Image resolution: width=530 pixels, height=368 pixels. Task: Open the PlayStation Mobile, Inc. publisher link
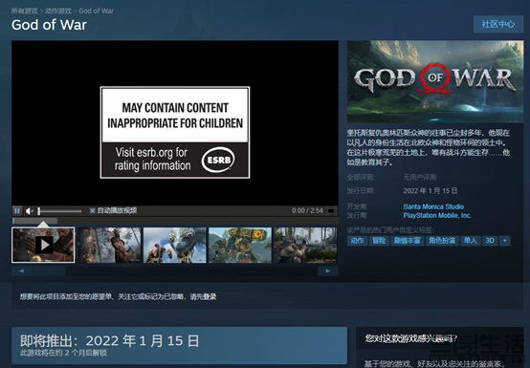click(x=437, y=215)
